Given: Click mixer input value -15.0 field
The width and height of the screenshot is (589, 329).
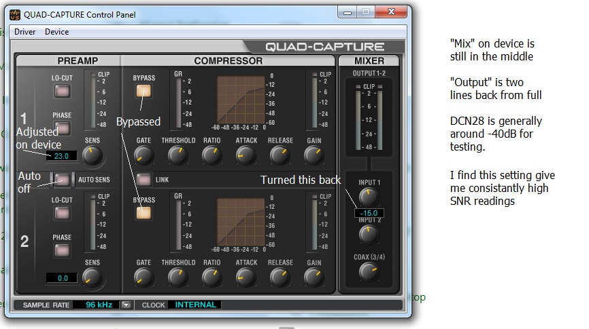Looking at the screenshot, I should click(369, 213).
